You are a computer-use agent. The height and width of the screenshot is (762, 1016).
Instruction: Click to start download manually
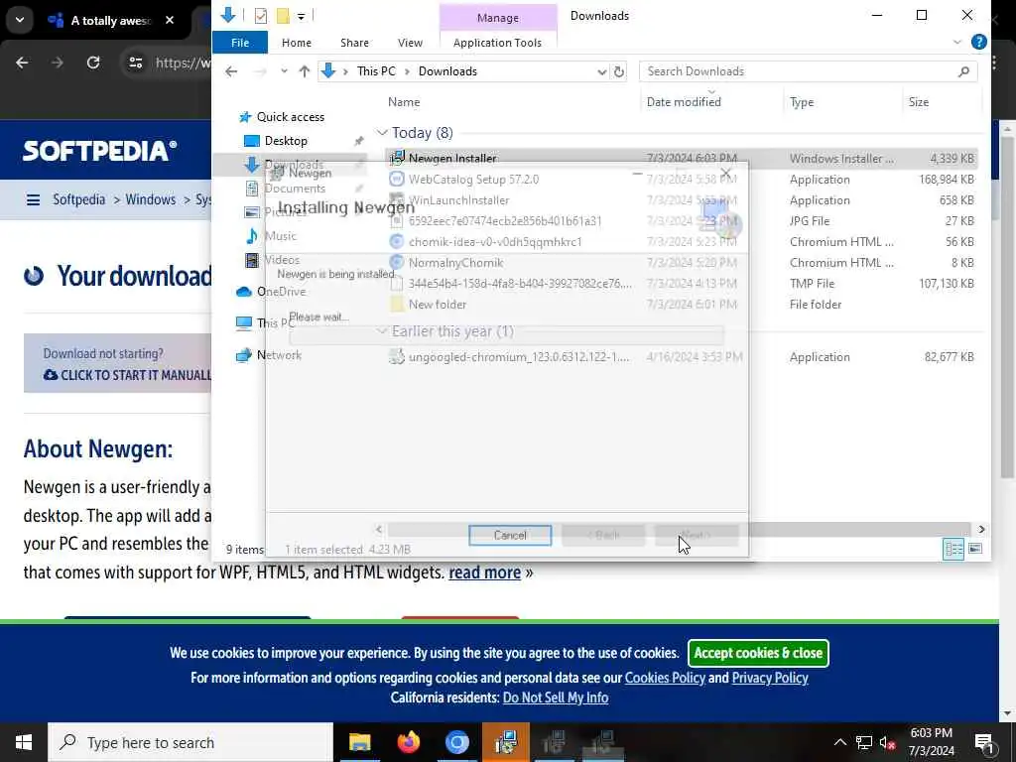127,375
